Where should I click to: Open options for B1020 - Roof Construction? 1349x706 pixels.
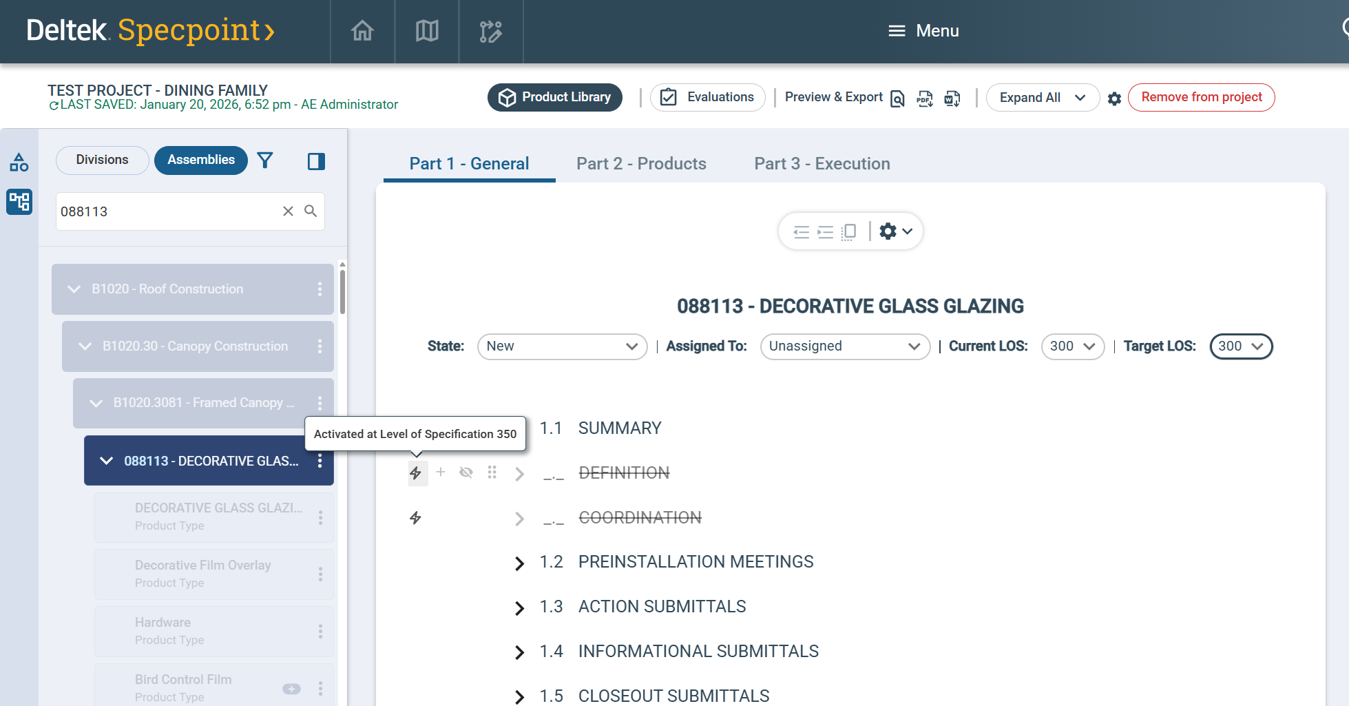coord(320,289)
